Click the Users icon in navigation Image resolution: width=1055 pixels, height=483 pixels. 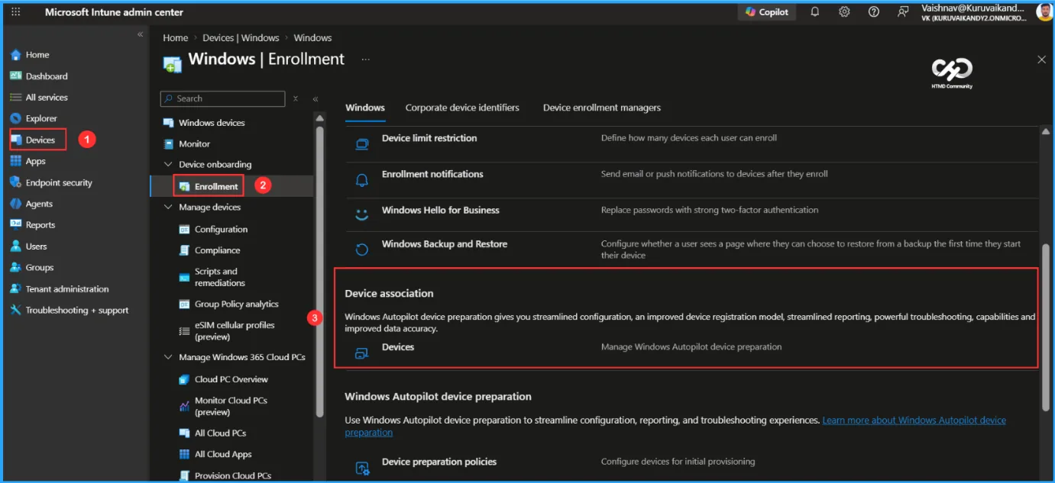click(16, 246)
